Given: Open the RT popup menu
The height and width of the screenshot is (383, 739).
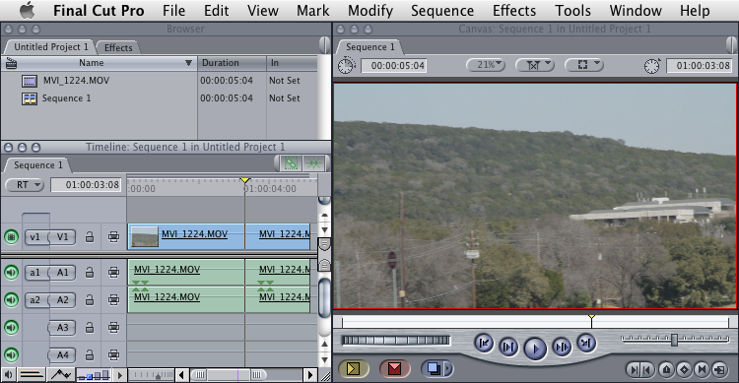Looking at the screenshot, I should [25, 185].
